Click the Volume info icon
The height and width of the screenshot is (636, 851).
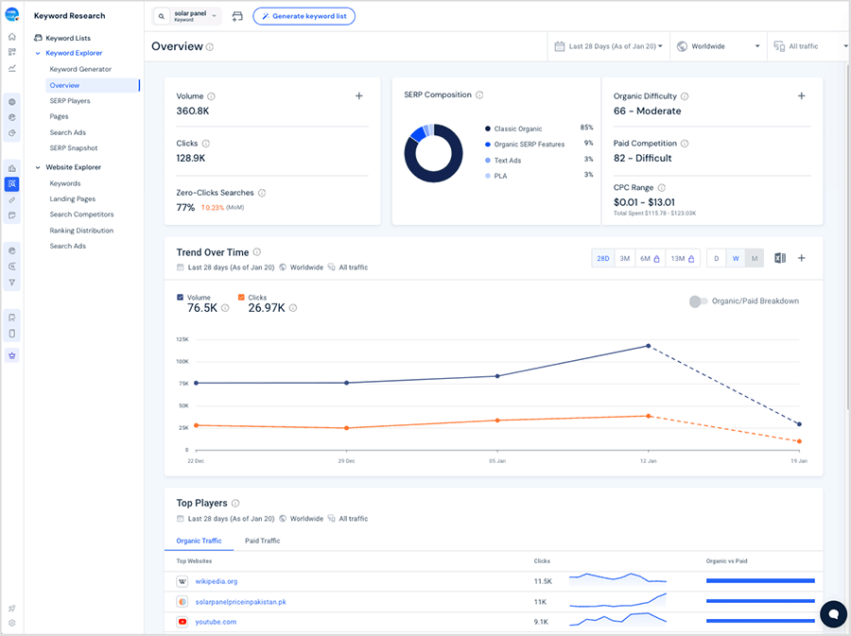point(211,96)
